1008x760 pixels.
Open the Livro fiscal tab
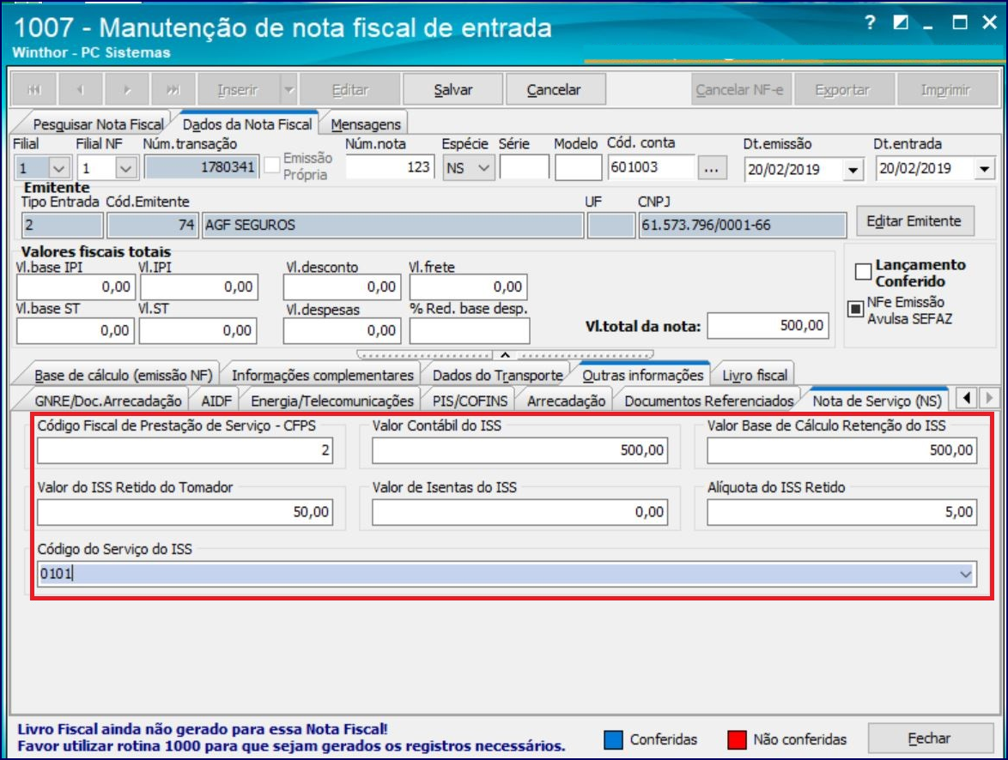(755, 375)
